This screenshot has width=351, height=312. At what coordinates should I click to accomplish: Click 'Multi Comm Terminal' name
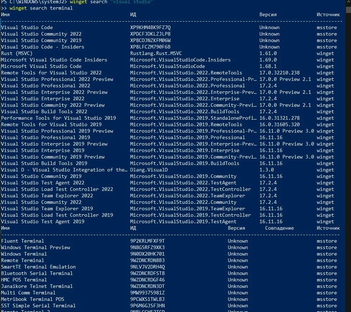click(x=28, y=293)
